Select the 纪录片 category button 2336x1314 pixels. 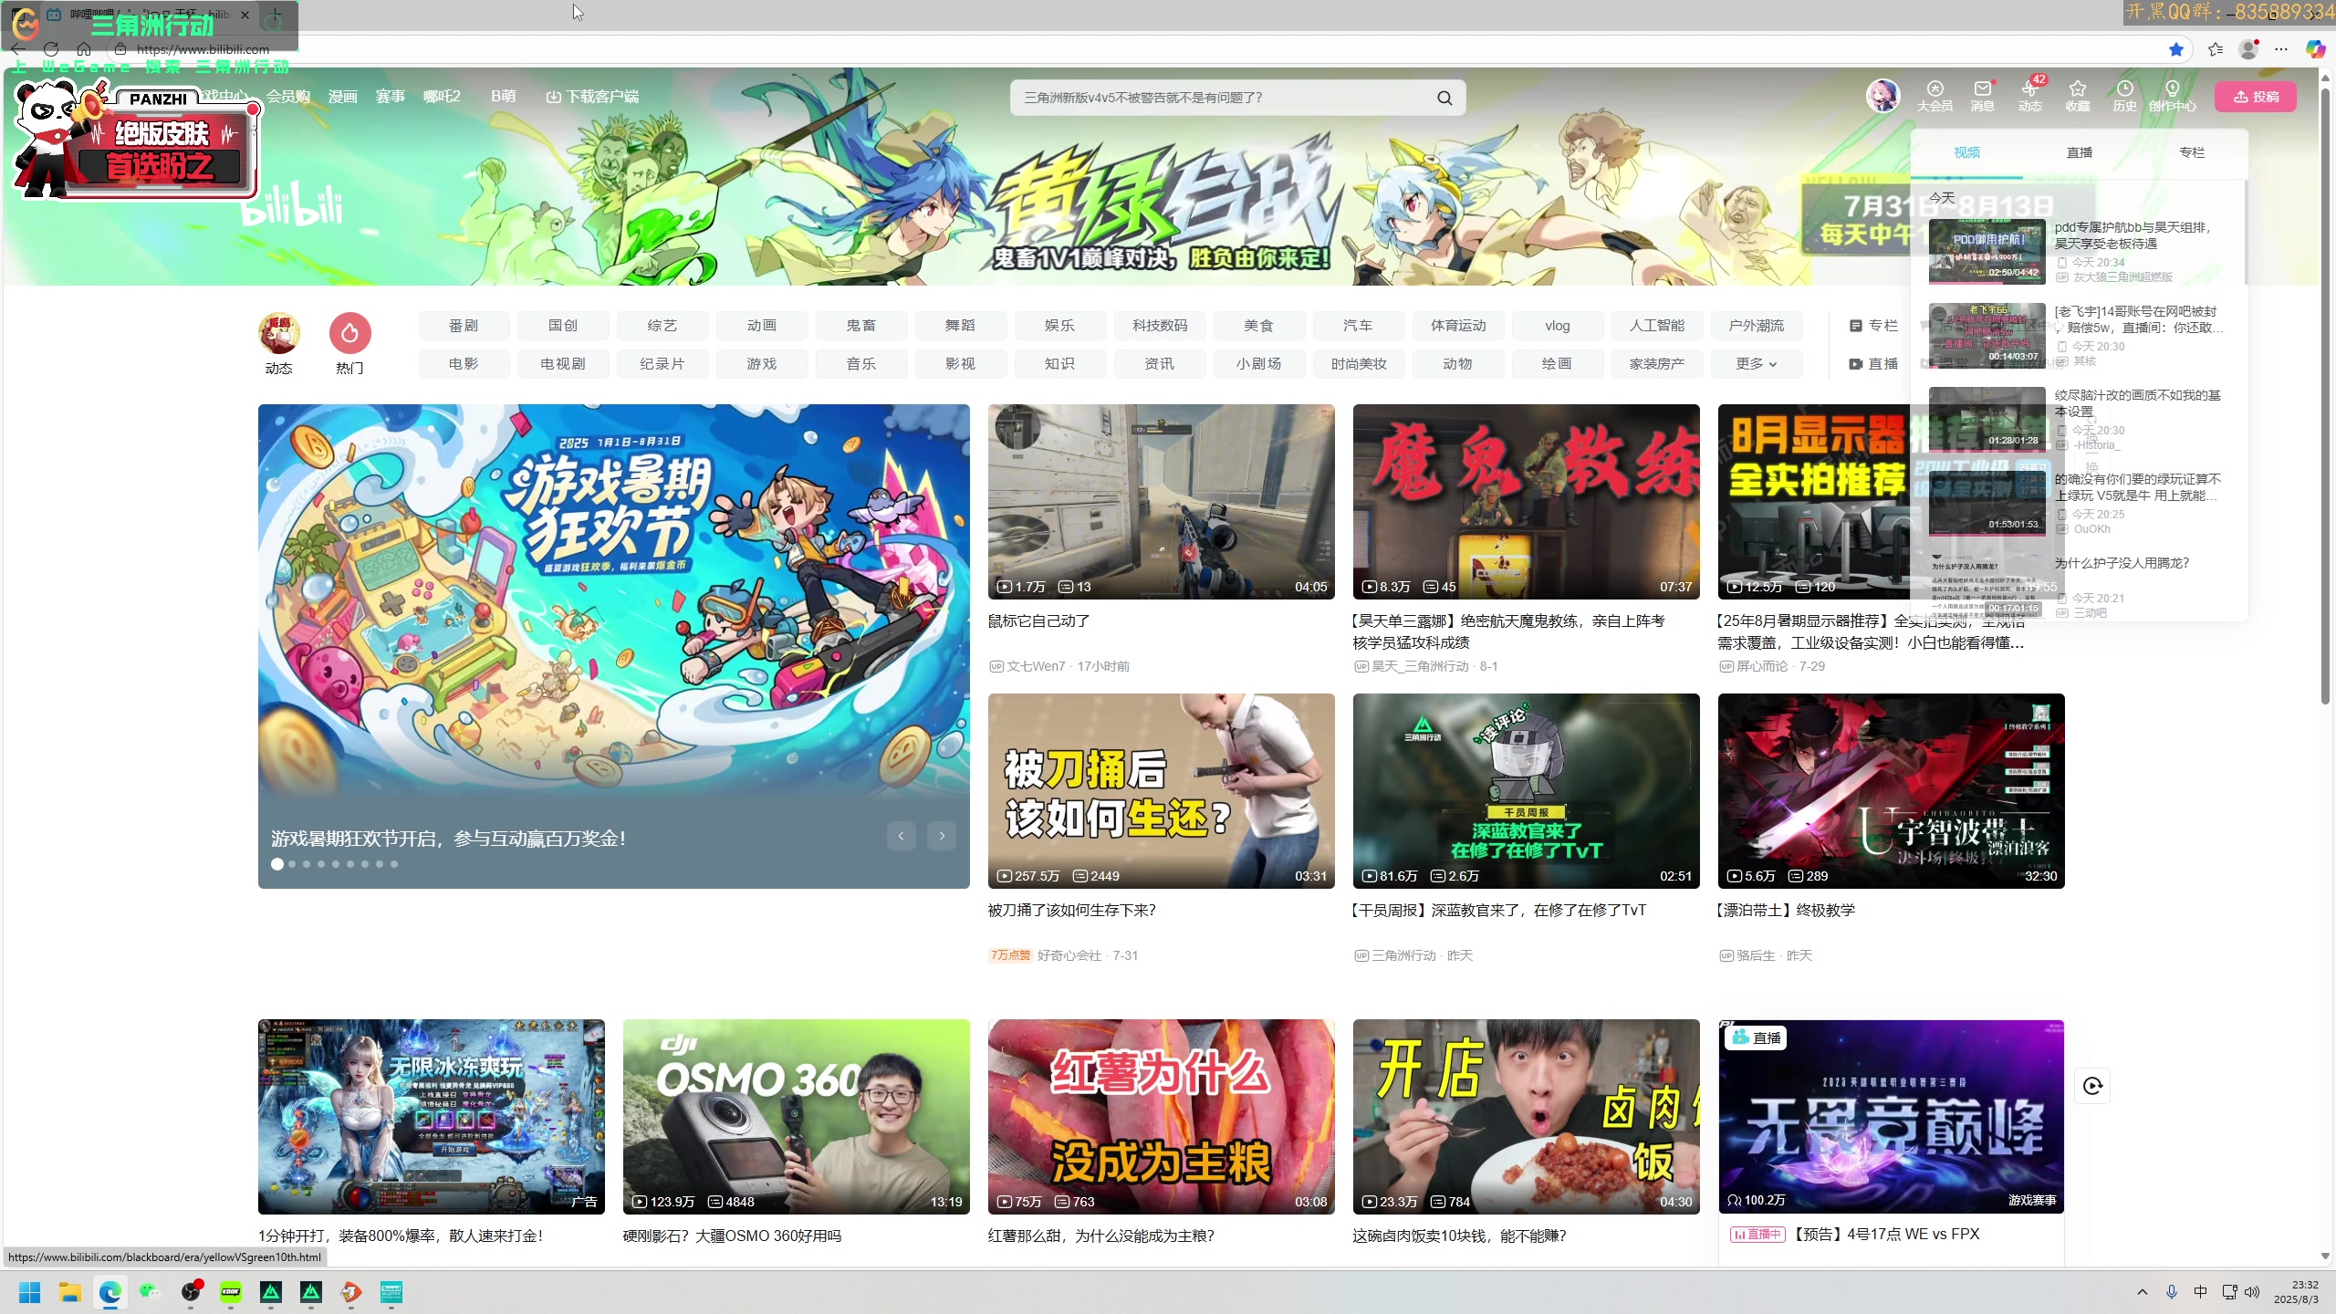pyautogui.click(x=662, y=364)
